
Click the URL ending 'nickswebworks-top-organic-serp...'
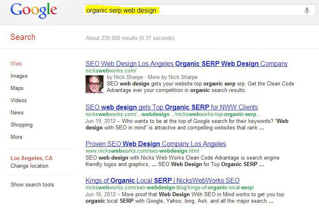click(x=173, y=114)
